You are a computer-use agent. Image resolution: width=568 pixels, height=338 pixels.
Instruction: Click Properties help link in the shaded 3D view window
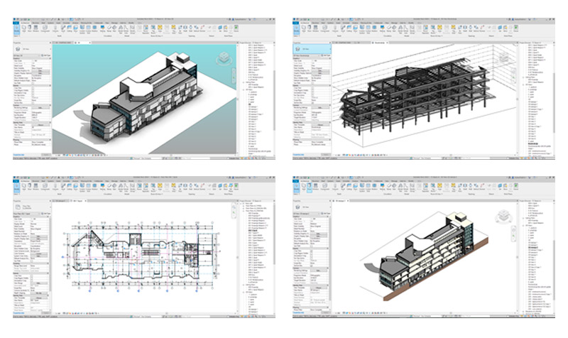click(18, 154)
